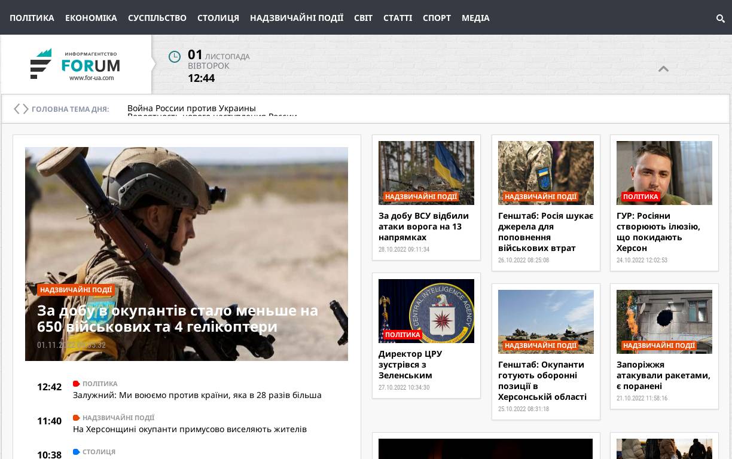Image resolution: width=732 pixels, height=459 pixels.
Task: Open Залужний article from 12:42
Action: (x=197, y=395)
